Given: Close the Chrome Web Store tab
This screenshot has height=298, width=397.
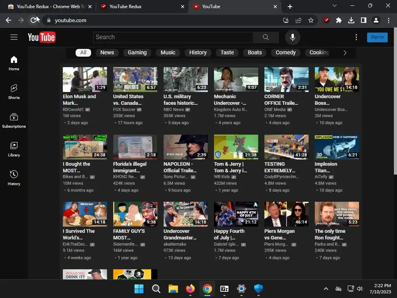Looking at the screenshot, I should pyautogui.click(x=90, y=7).
